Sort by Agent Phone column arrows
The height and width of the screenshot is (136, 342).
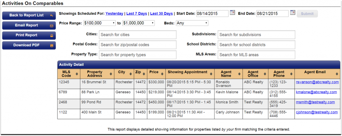(x=291, y=74)
